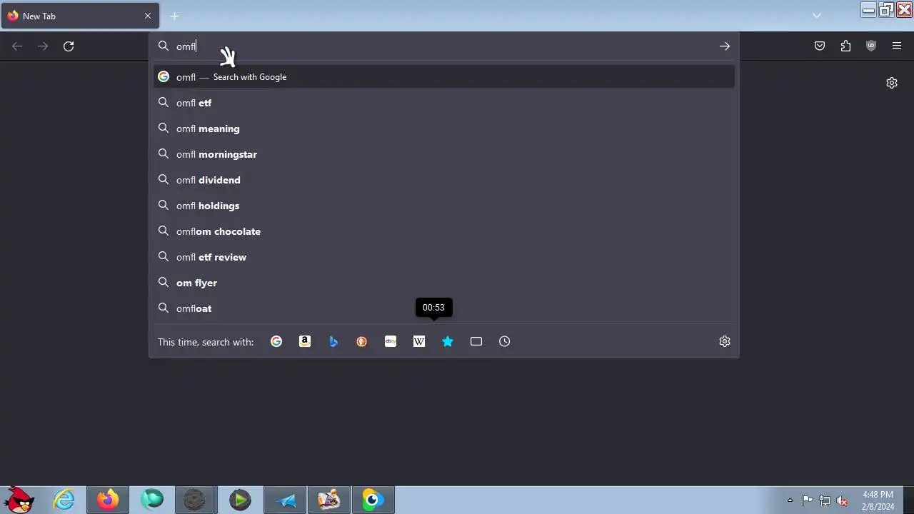
Task: Click the Go arrow in address bar
Action: 725,46
